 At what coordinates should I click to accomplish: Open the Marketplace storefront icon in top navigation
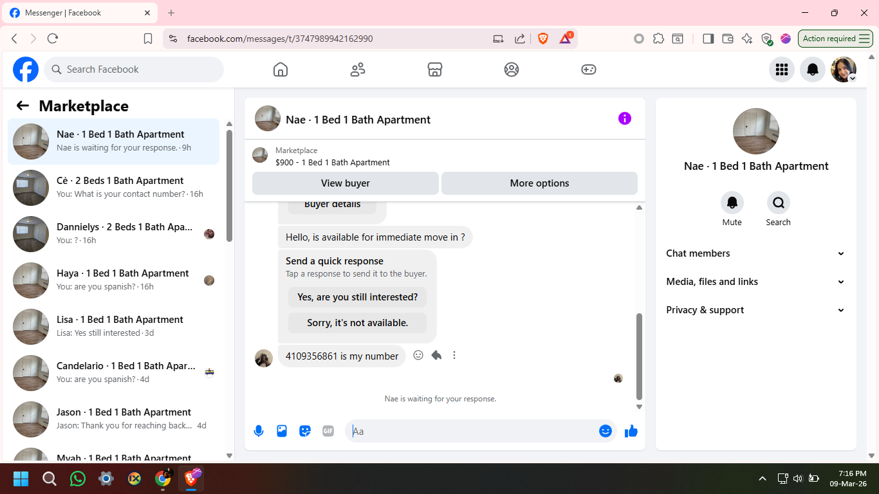pyautogui.click(x=435, y=69)
